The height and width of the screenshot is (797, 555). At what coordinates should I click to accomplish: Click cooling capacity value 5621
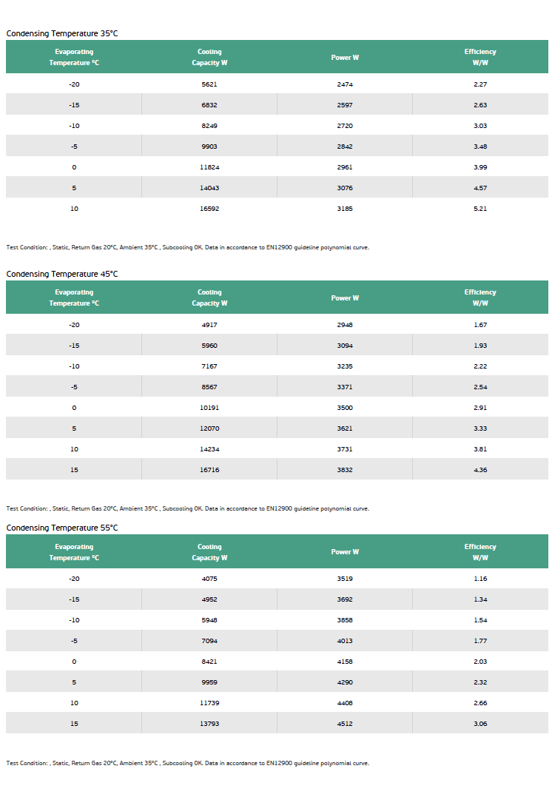pyautogui.click(x=209, y=84)
